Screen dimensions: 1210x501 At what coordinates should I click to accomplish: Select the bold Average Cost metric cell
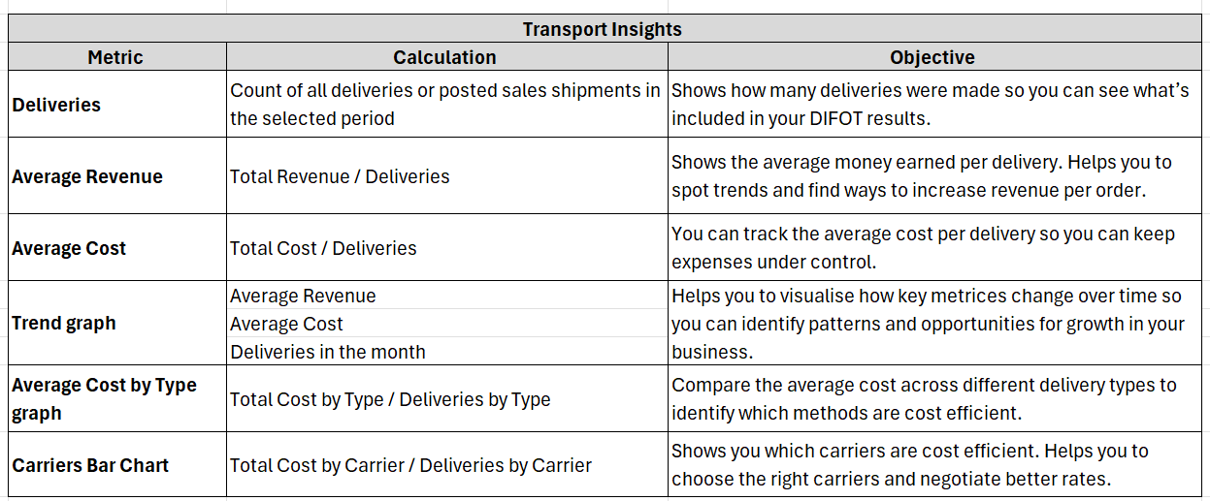[x=69, y=248]
